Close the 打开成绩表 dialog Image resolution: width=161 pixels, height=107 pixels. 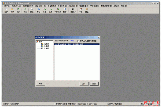99,37
